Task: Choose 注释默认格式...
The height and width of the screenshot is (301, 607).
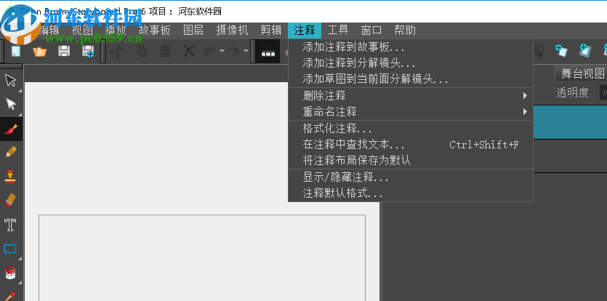Action: coord(411,193)
